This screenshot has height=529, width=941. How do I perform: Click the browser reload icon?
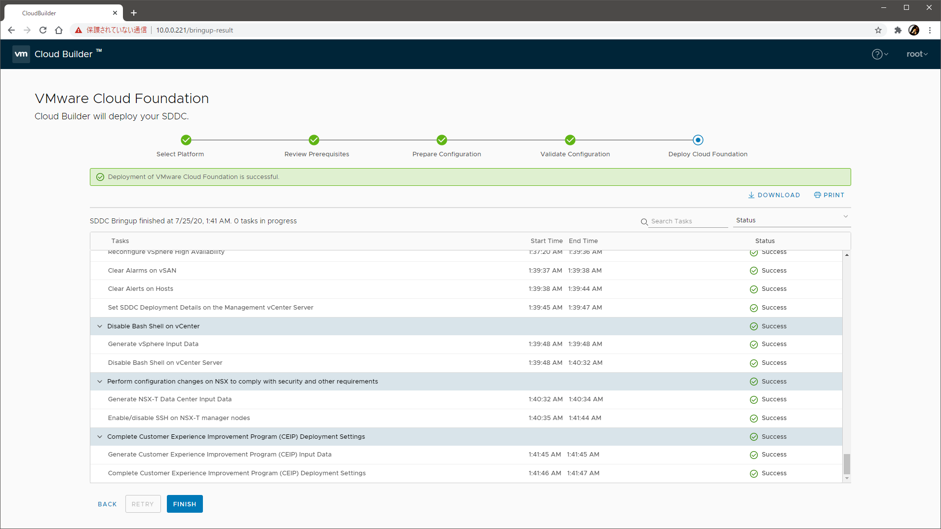pos(43,30)
